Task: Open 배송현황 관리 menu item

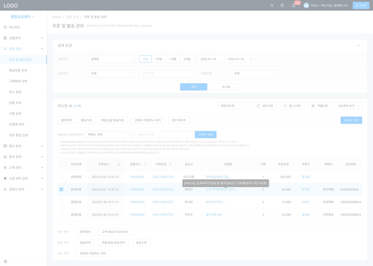Action: pos(23,70)
